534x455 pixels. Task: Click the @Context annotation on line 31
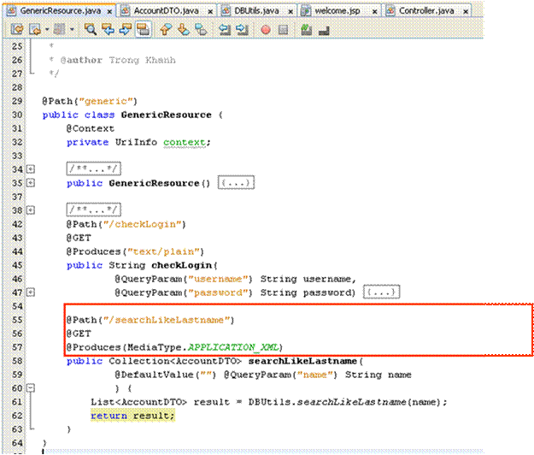point(91,128)
